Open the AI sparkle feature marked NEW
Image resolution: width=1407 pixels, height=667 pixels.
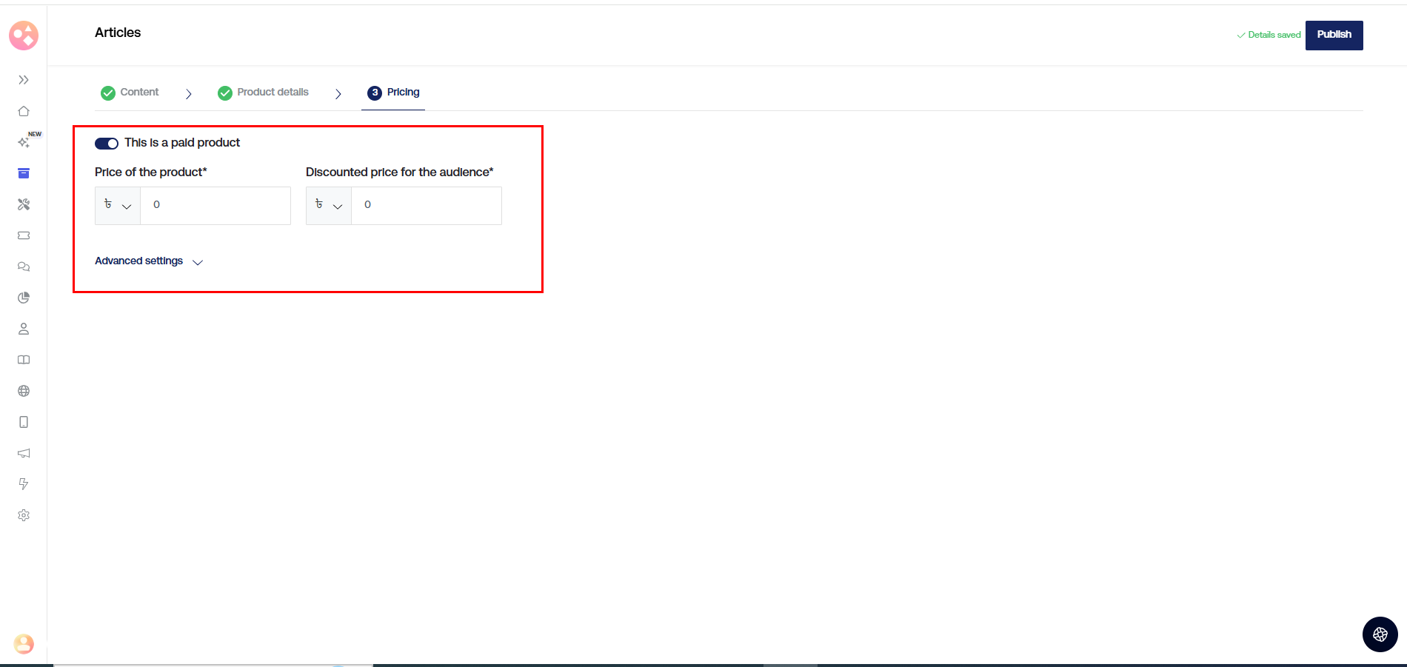[x=24, y=142]
